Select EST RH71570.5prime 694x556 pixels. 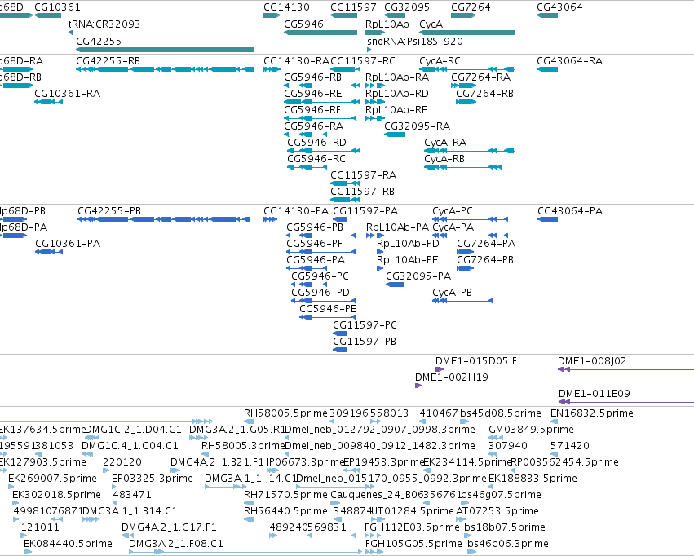click(x=285, y=495)
